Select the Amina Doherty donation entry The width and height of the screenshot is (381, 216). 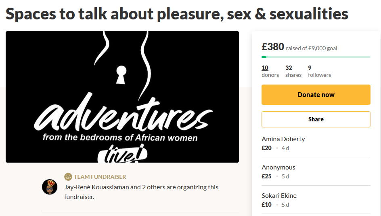[x=316, y=143]
